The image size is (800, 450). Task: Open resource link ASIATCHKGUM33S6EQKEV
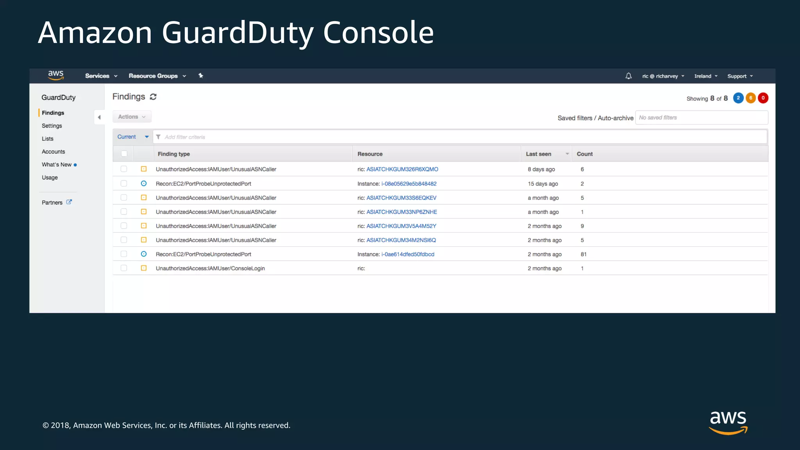point(402,198)
